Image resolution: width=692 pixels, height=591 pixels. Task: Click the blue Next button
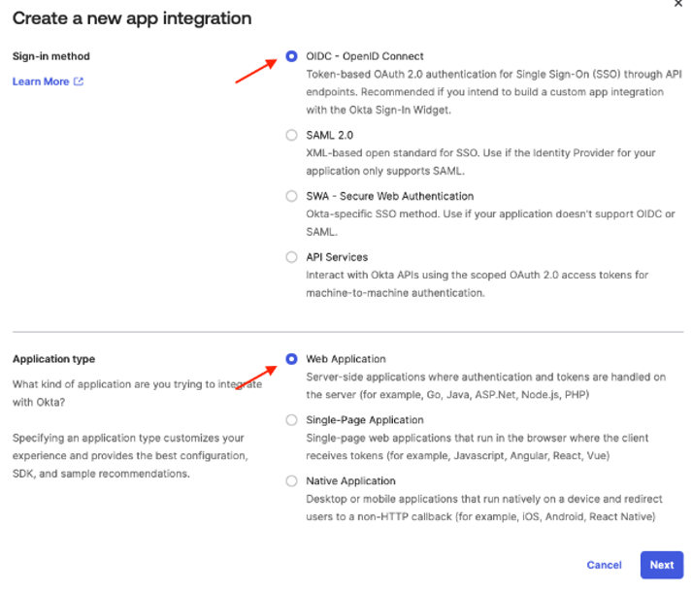pos(661,565)
